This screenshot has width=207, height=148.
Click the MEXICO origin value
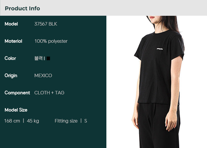click(43, 76)
